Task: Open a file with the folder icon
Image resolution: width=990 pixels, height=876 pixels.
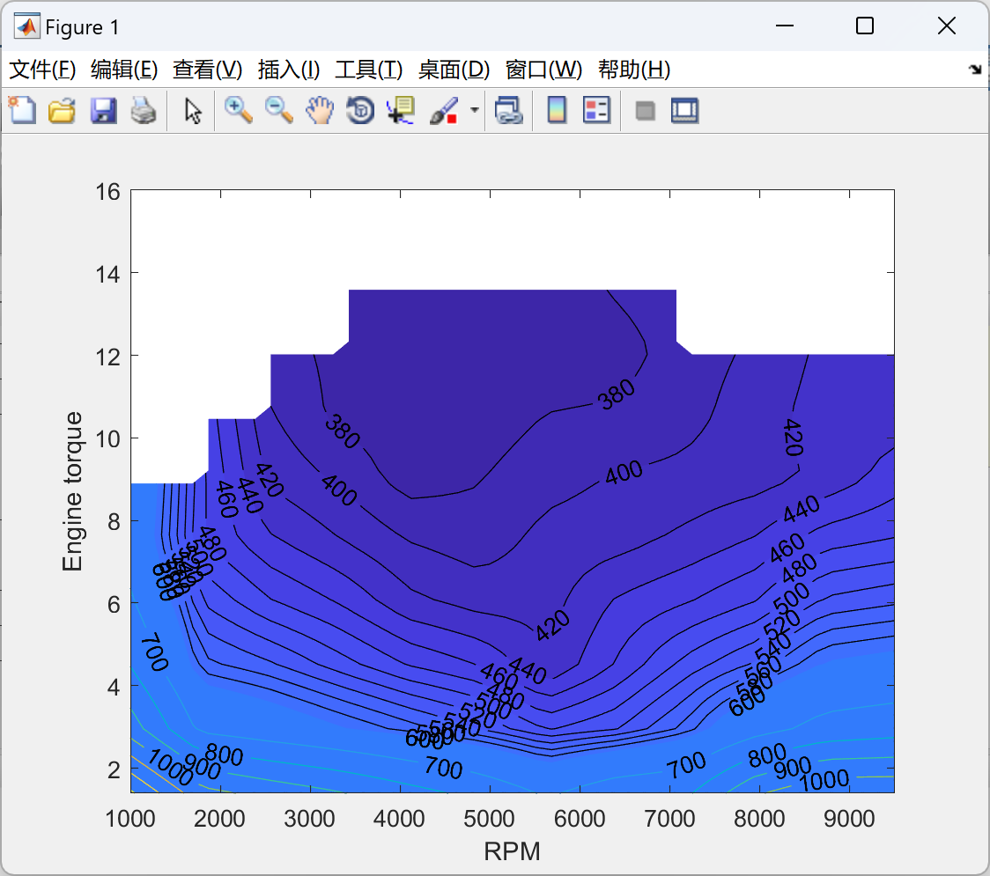Action: point(62,110)
